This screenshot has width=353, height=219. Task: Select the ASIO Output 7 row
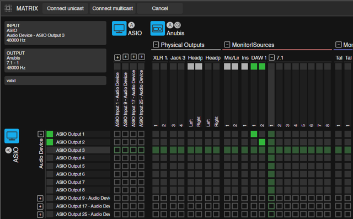78,182
